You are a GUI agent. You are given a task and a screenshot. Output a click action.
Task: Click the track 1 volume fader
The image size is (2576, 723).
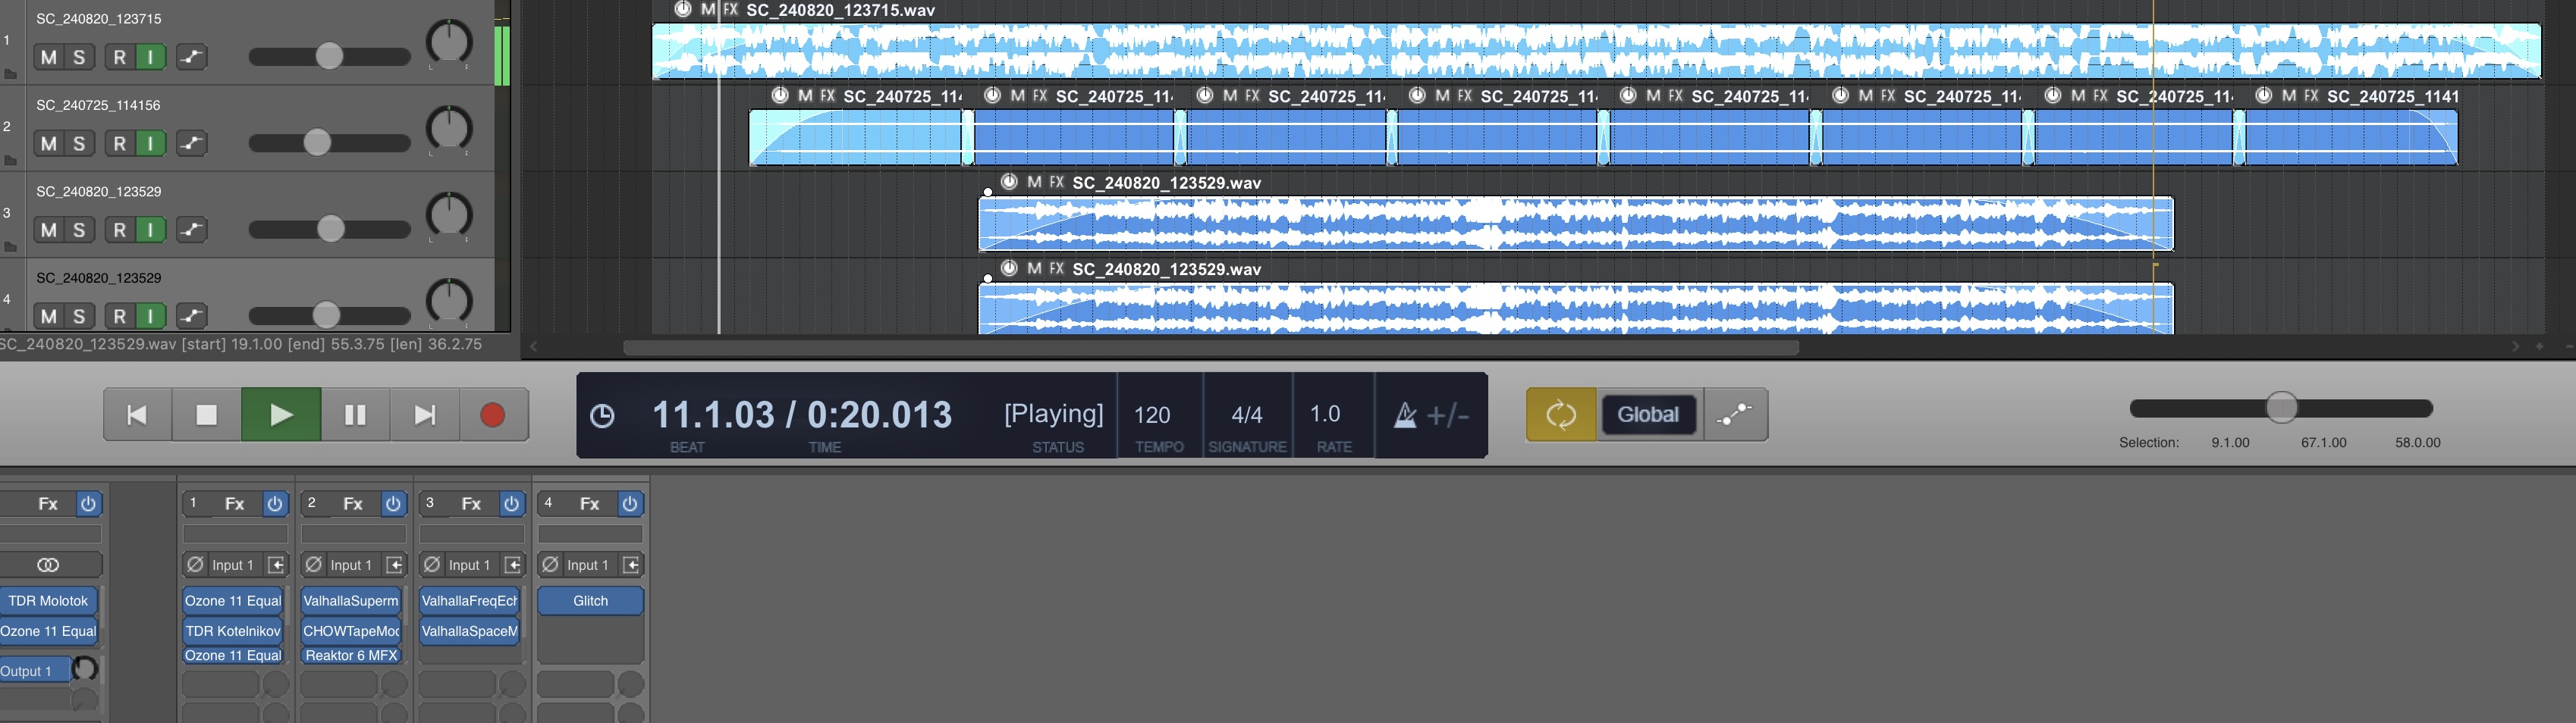[x=329, y=56]
